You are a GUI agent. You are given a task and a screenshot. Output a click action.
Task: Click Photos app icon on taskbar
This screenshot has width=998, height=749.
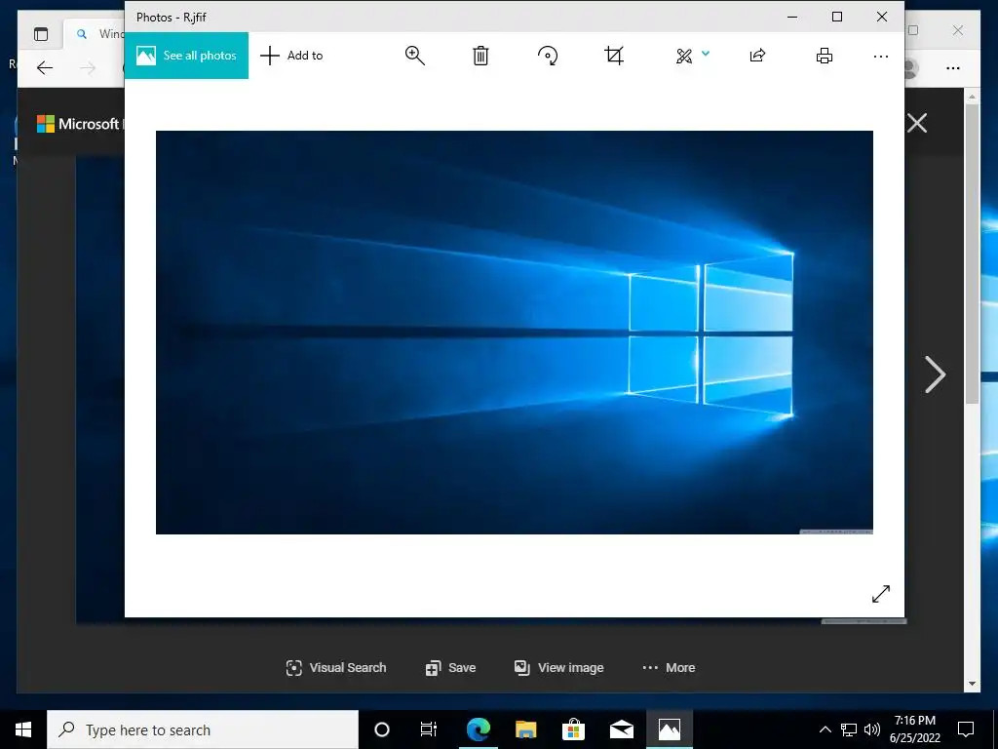tap(669, 729)
